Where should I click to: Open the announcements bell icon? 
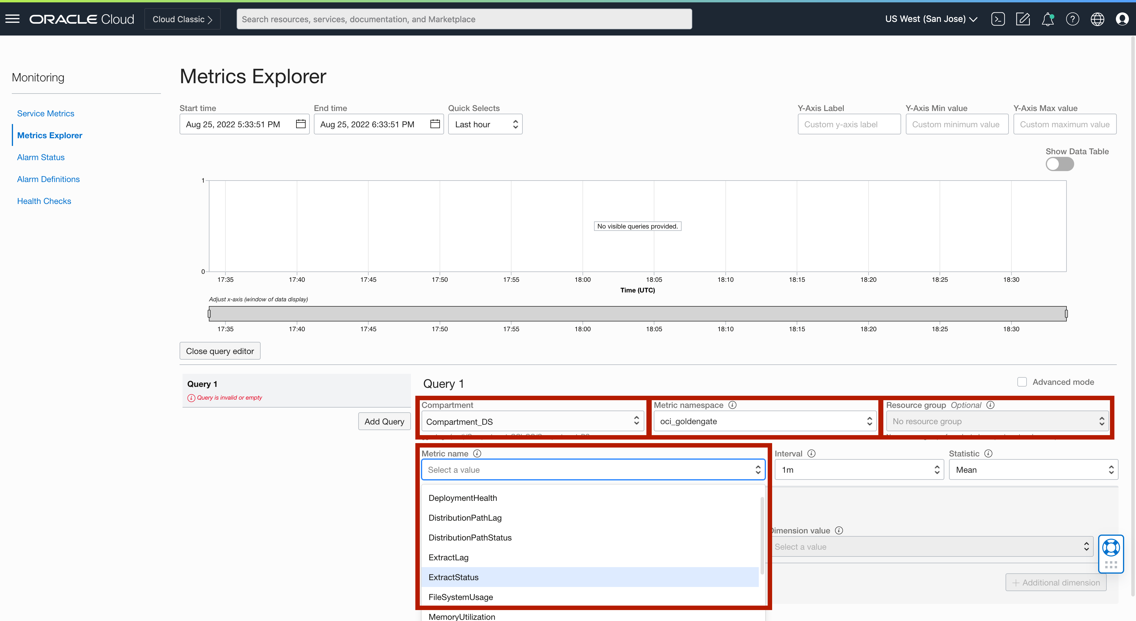click(1048, 19)
